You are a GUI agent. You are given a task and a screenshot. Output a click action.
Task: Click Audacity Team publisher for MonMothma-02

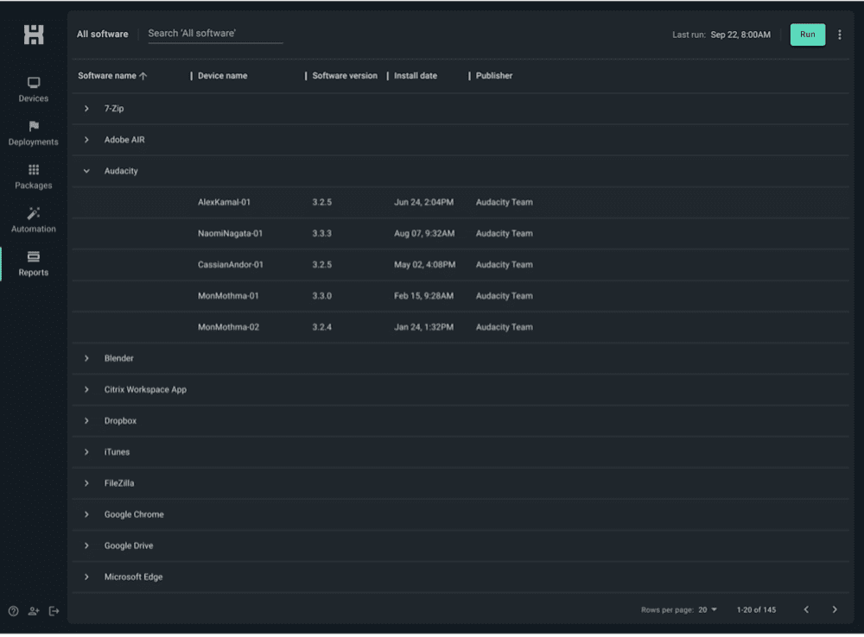pyautogui.click(x=505, y=328)
